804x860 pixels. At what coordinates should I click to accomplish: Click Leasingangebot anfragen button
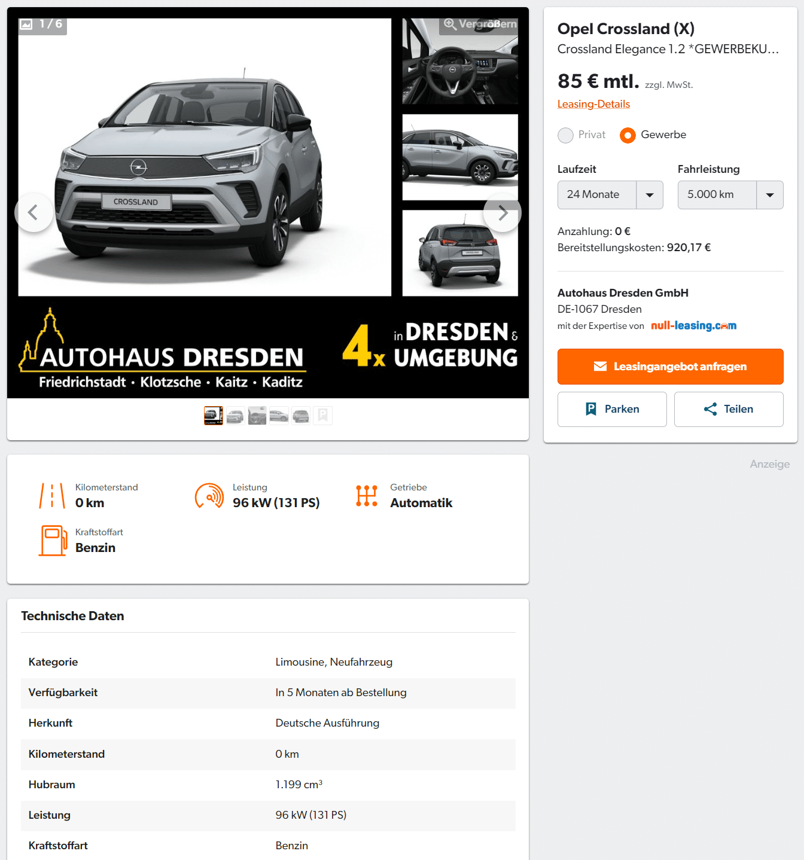point(671,367)
